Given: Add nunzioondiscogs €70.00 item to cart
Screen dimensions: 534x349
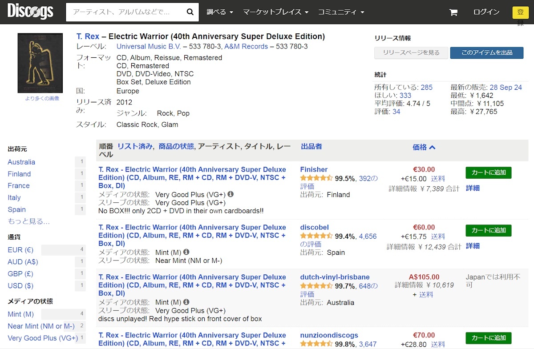Looking at the screenshot, I should [x=489, y=338].
